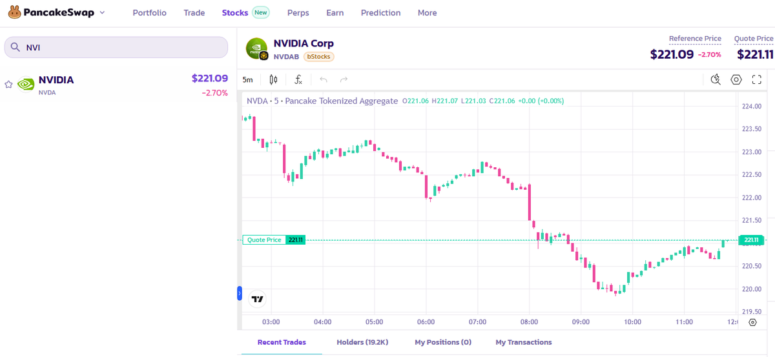Expand the side panel with blue arrow handle
This screenshot has height=357, width=775.
pos(240,293)
